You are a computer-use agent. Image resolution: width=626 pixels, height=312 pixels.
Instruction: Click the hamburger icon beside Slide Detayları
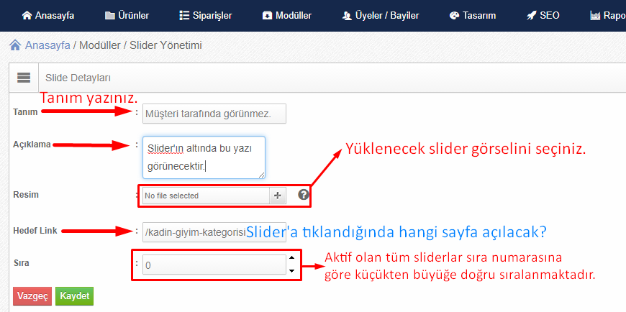pos(24,78)
